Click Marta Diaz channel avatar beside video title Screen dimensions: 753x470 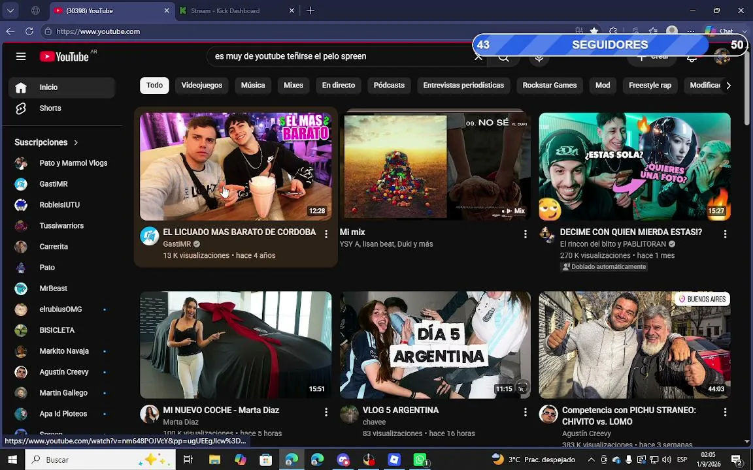(x=149, y=414)
